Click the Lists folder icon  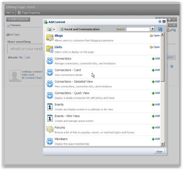coord(50,49)
